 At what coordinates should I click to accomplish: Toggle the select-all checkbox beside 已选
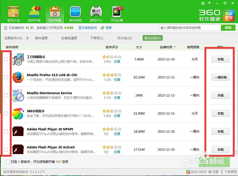click(8, 162)
